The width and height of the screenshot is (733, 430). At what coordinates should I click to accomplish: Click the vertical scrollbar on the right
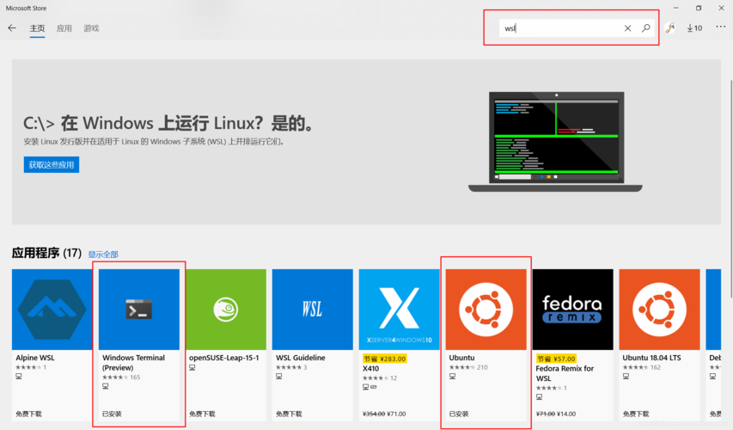(x=731, y=188)
